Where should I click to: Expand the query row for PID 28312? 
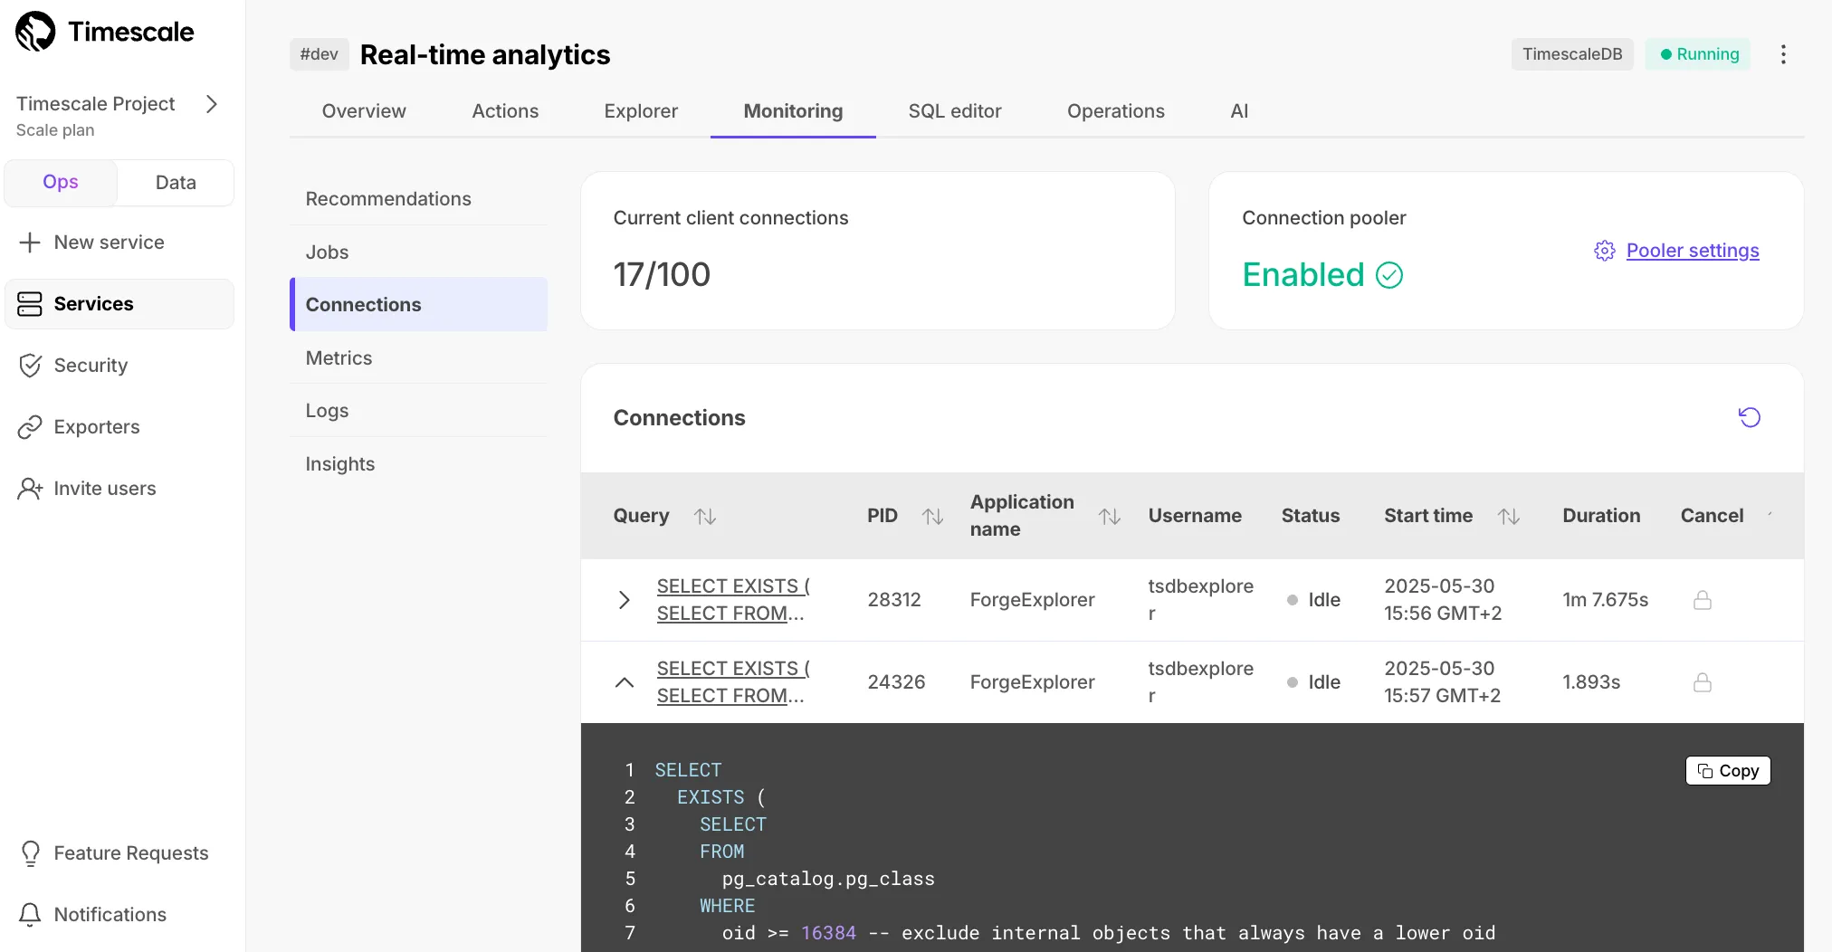click(x=624, y=600)
